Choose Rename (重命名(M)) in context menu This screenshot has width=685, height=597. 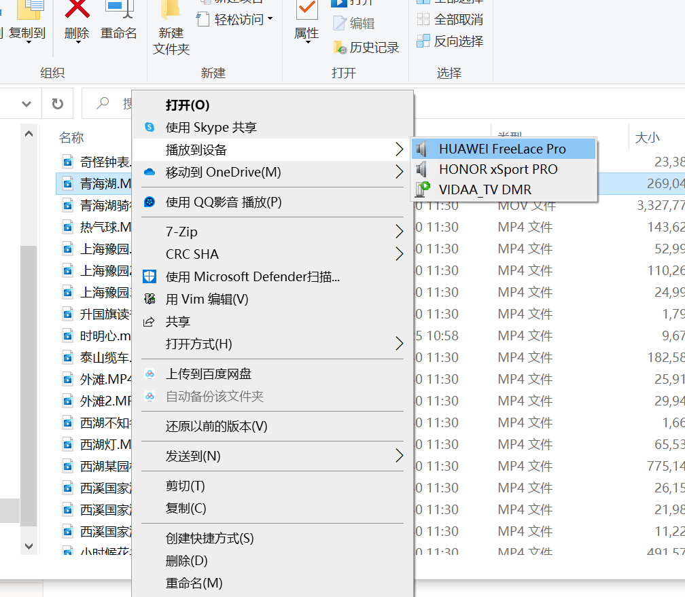pyautogui.click(x=273, y=583)
